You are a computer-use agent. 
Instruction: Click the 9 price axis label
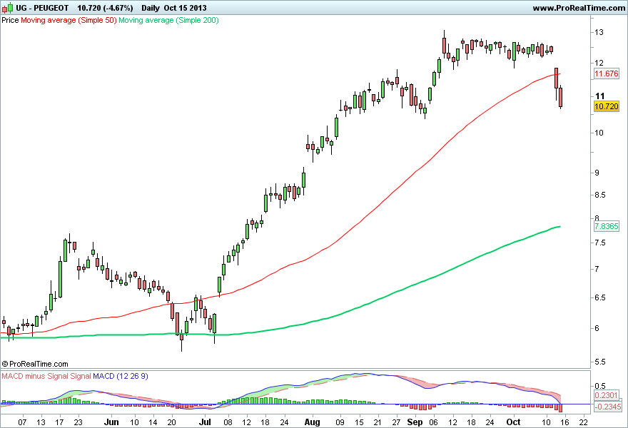(597, 173)
